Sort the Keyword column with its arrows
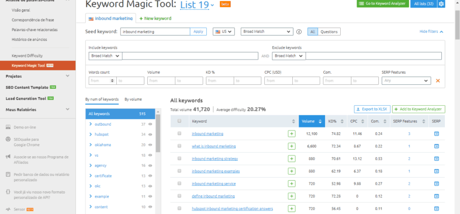This screenshot has width=460, height=214. 293,122
